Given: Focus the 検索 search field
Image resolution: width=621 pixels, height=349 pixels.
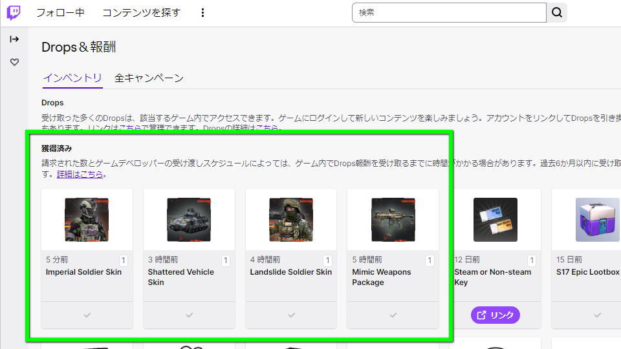Looking at the screenshot, I should [x=449, y=13].
